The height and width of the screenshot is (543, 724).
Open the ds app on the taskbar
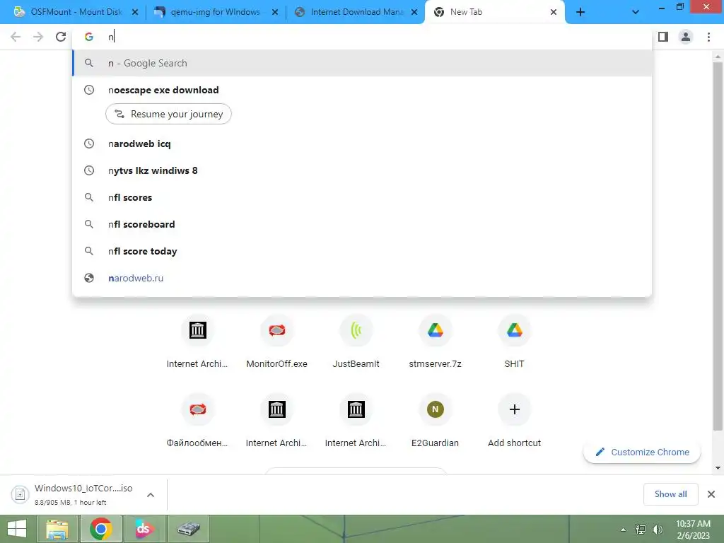(x=144, y=529)
